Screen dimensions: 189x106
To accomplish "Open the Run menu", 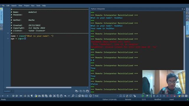I will coord(33,6).
